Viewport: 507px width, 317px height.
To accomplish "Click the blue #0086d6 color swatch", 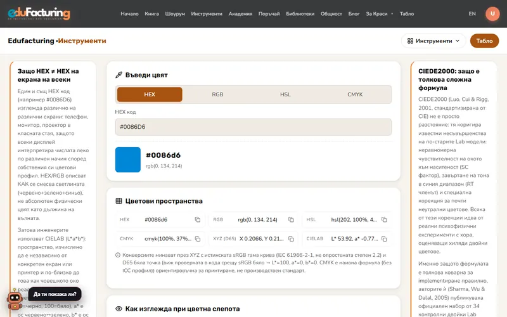I will [x=128, y=160].
